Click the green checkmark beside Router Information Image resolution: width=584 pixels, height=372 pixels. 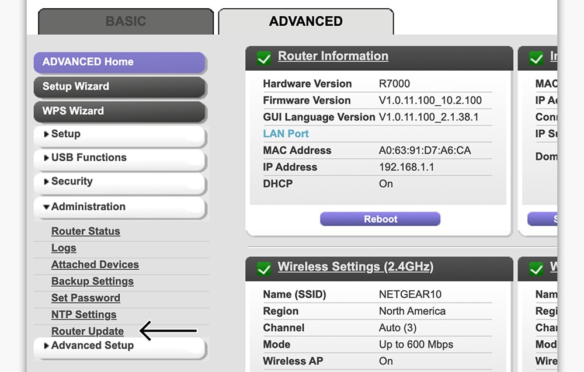tap(264, 58)
